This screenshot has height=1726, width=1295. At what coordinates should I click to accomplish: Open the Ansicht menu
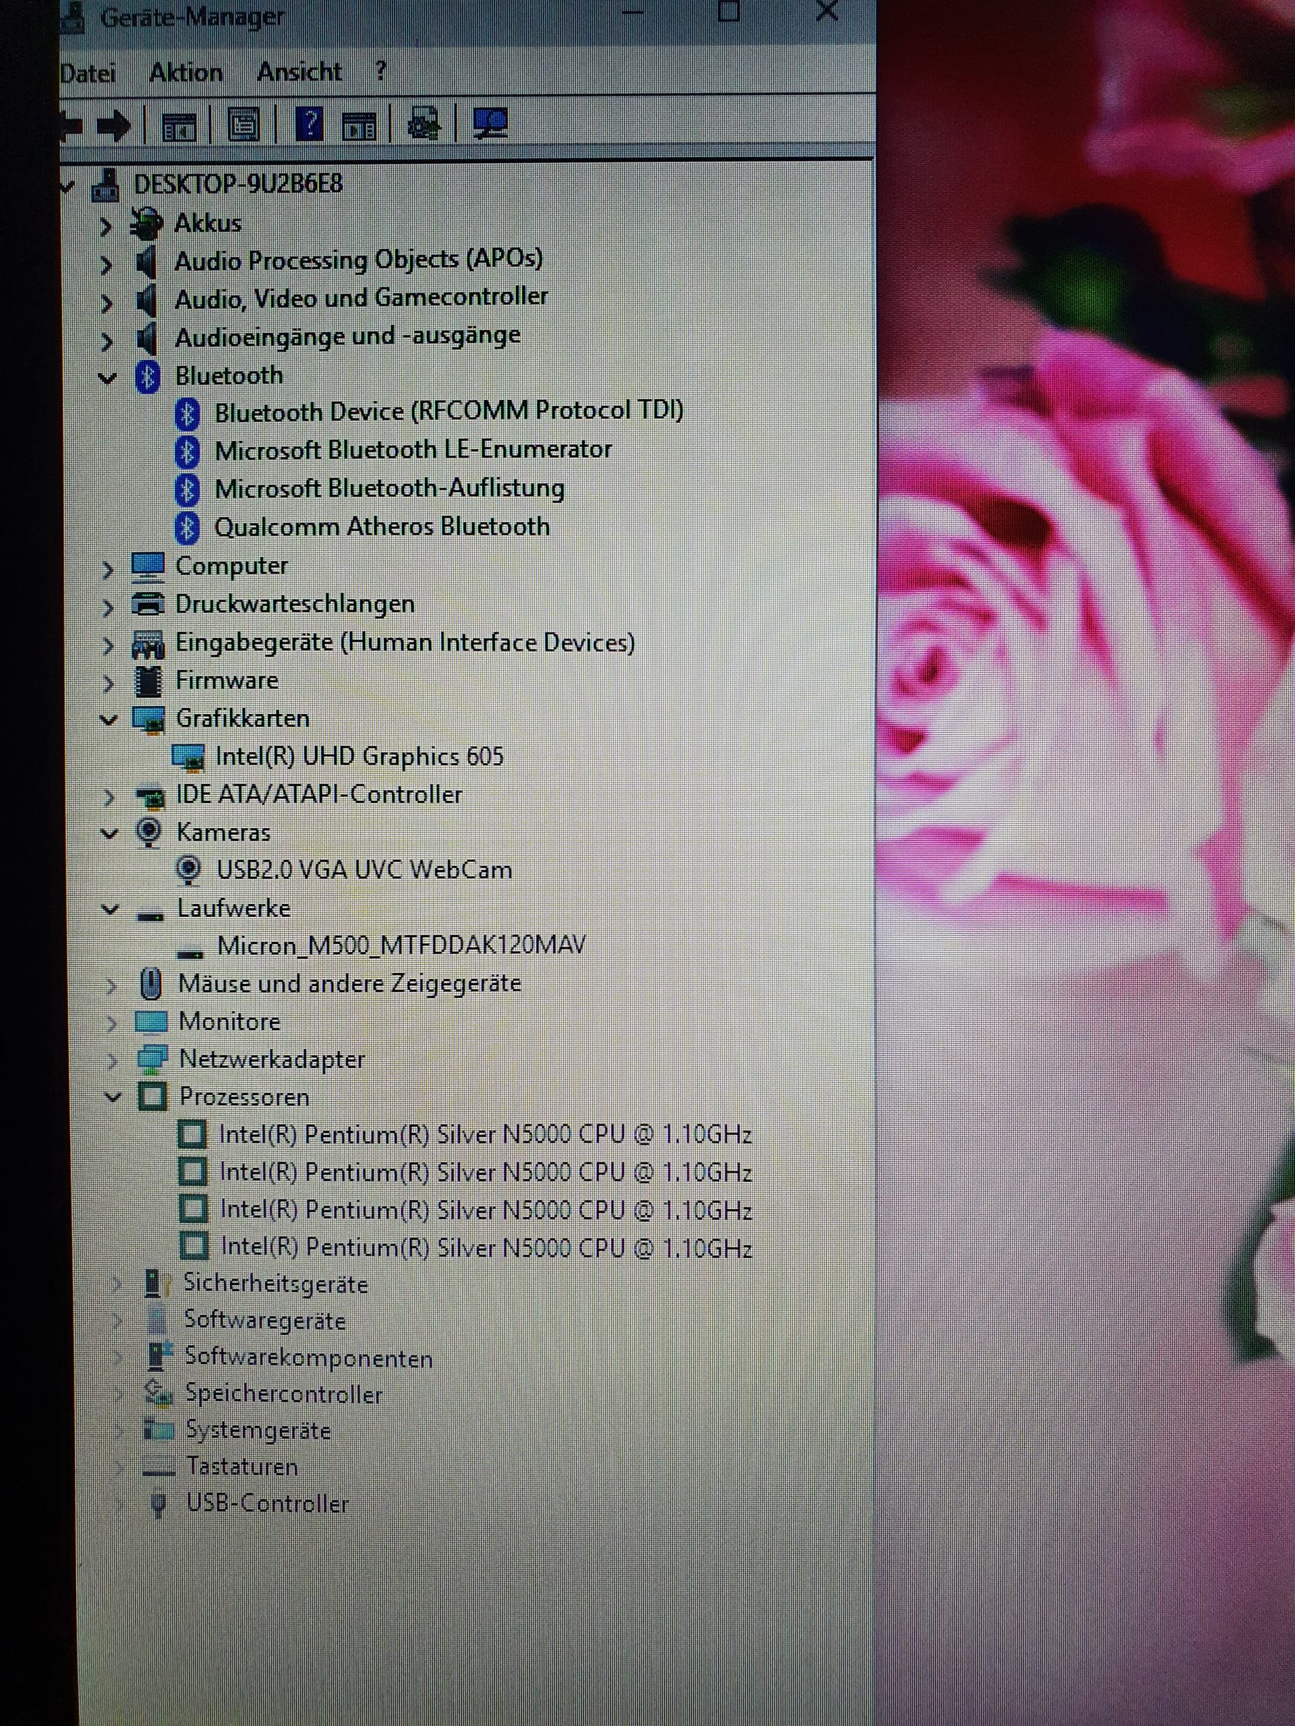point(299,71)
